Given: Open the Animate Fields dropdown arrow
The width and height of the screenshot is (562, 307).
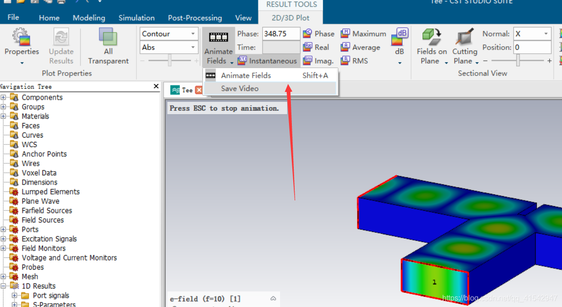Looking at the screenshot, I should (x=232, y=63).
